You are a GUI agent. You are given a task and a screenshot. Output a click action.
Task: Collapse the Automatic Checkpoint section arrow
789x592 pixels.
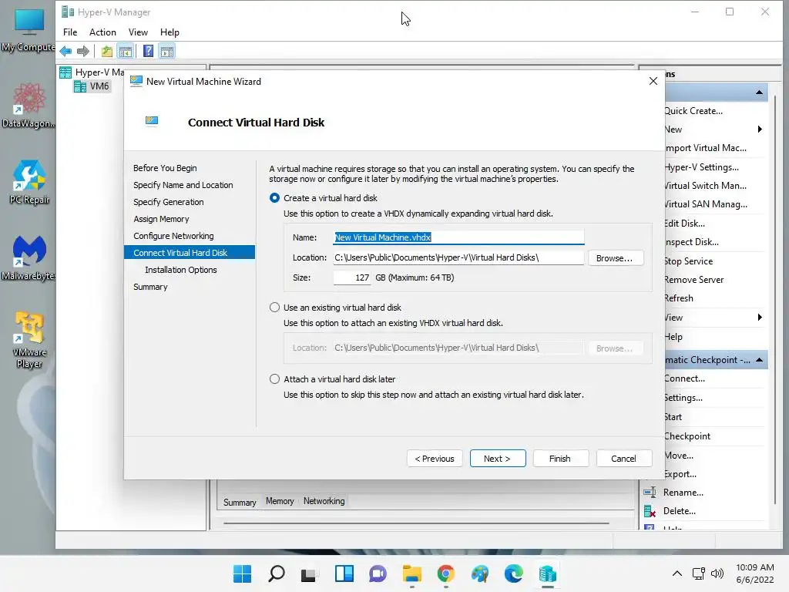759,360
